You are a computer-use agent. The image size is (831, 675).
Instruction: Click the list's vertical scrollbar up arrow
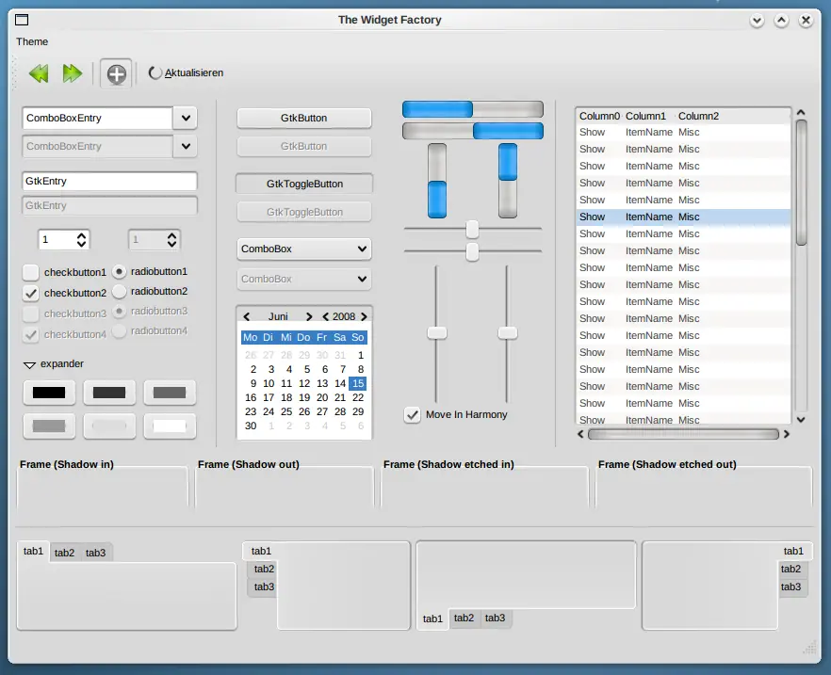tap(801, 112)
